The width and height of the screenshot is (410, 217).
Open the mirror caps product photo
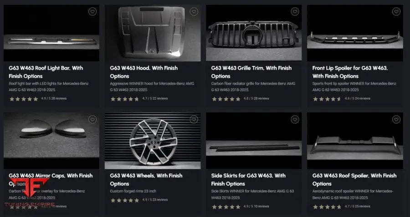pos(51,141)
